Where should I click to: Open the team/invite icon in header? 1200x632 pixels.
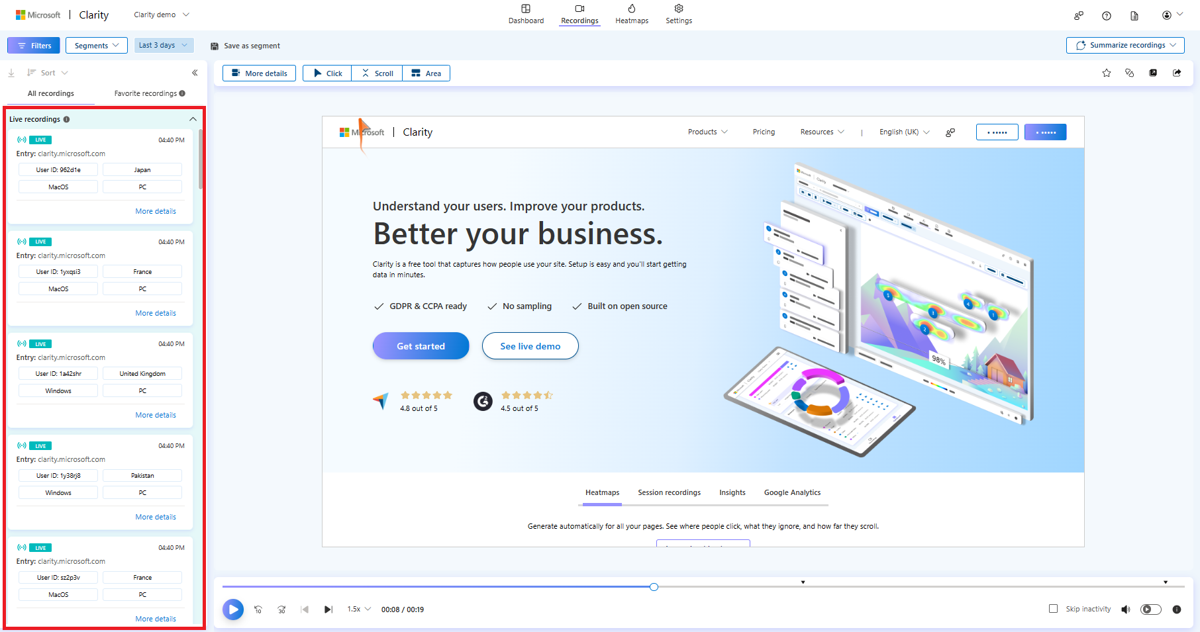tap(1079, 15)
